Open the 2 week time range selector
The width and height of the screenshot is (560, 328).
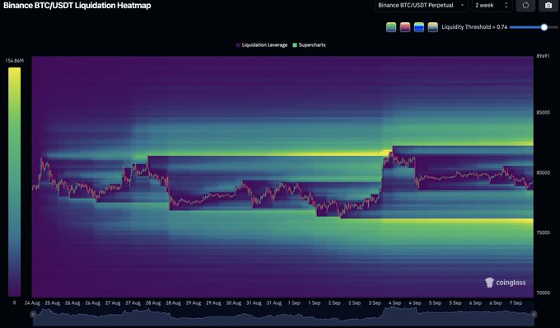(492, 6)
